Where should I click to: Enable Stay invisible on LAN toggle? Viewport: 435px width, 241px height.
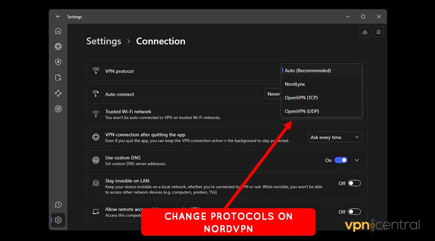(x=354, y=183)
